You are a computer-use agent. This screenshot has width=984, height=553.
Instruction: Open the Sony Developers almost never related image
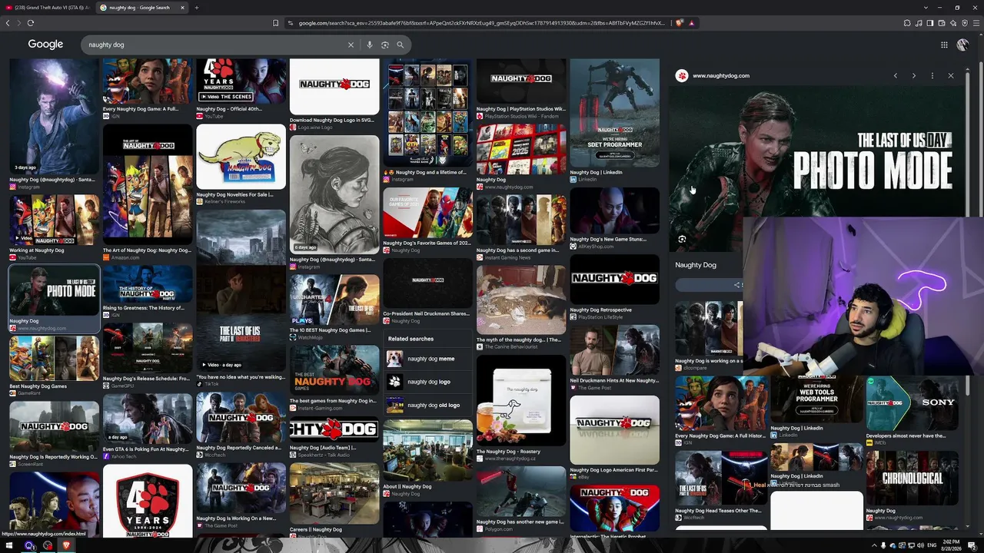[x=912, y=404]
